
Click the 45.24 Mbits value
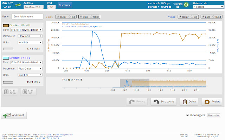pos(33,82)
